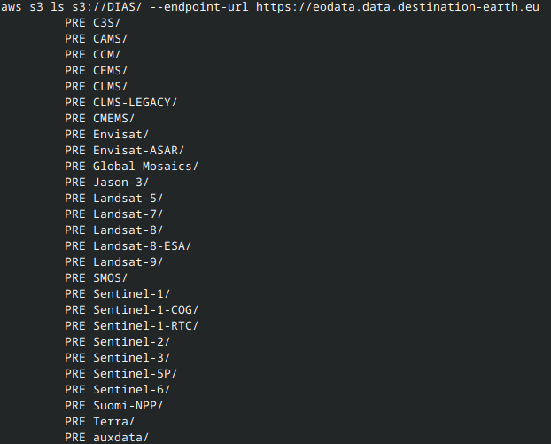Viewport: 551px width, 444px height.
Task: Select the SMOS/ prefix
Action: tap(110, 278)
